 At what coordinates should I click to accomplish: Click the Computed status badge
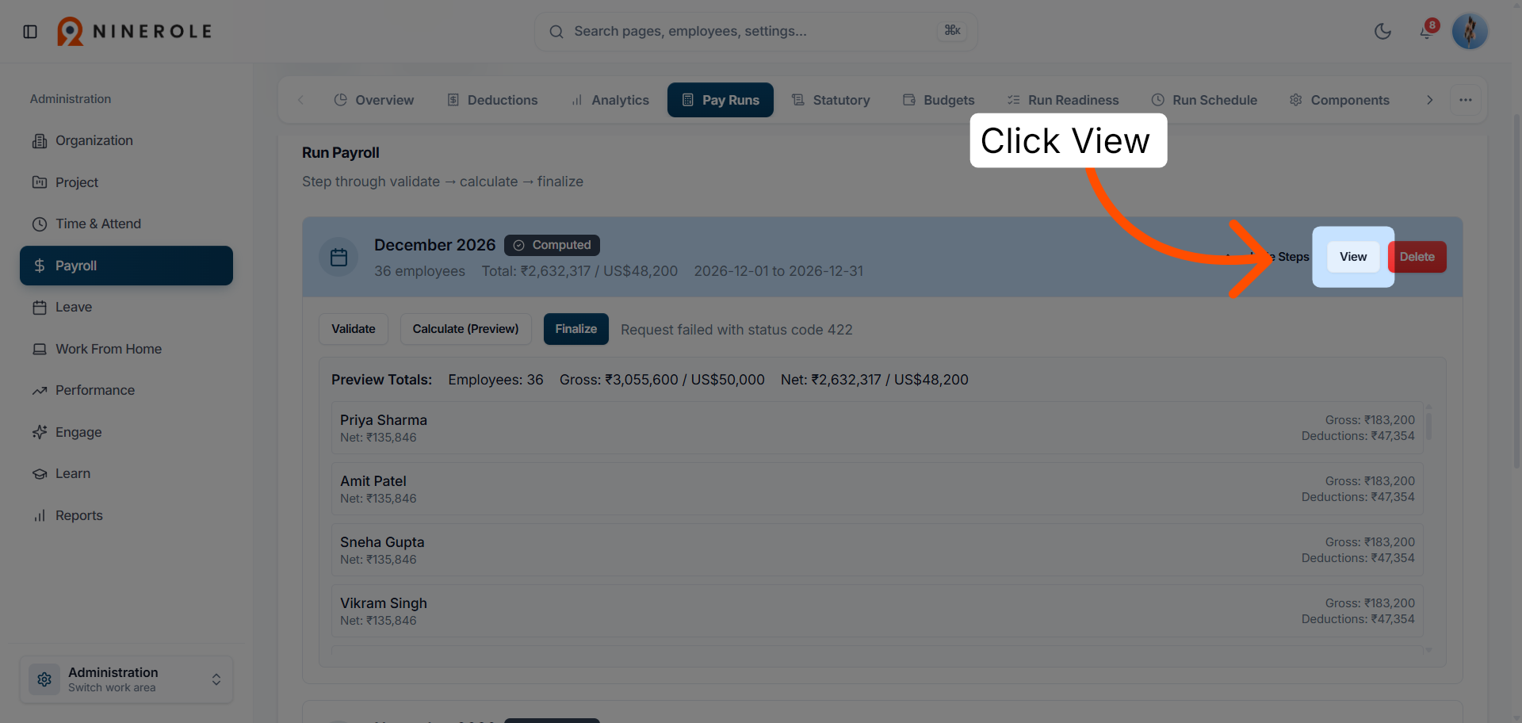pos(552,245)
